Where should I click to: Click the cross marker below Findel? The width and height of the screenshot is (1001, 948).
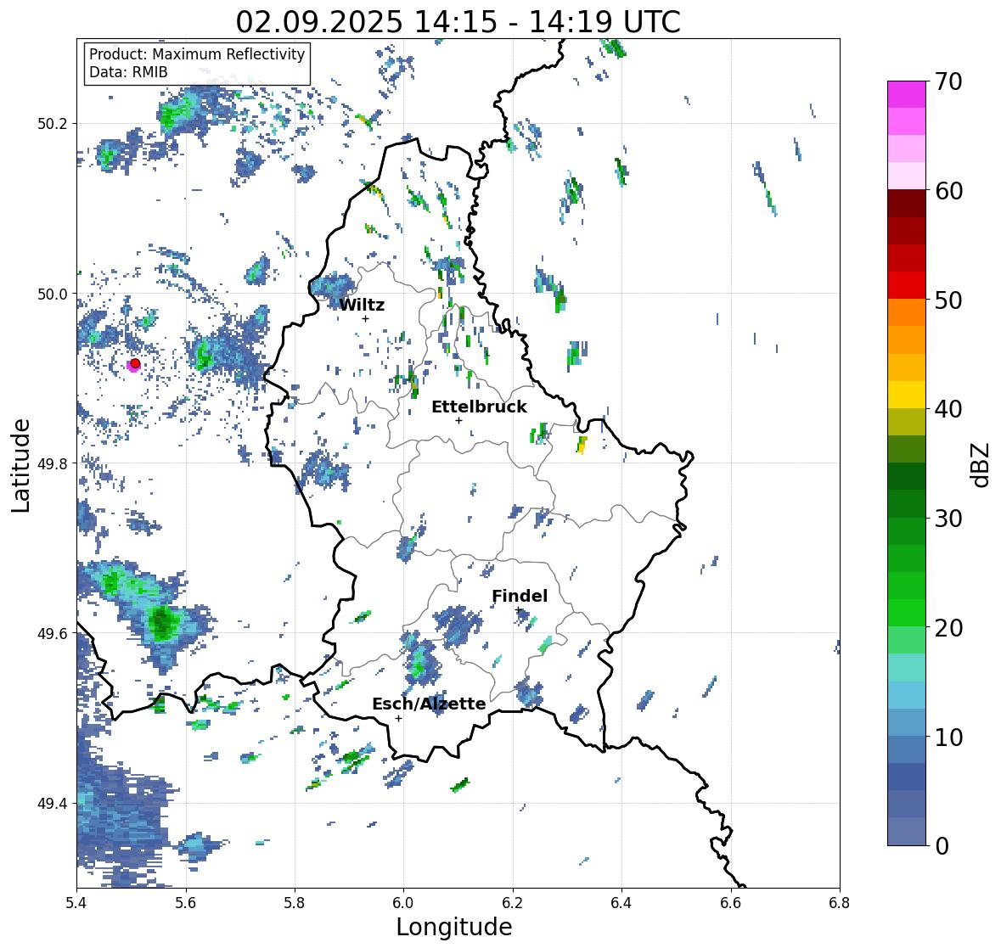519,610
